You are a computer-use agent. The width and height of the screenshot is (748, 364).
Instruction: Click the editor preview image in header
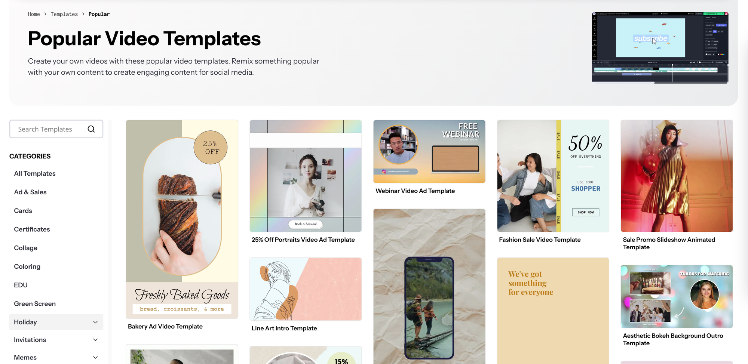point(660,47)
